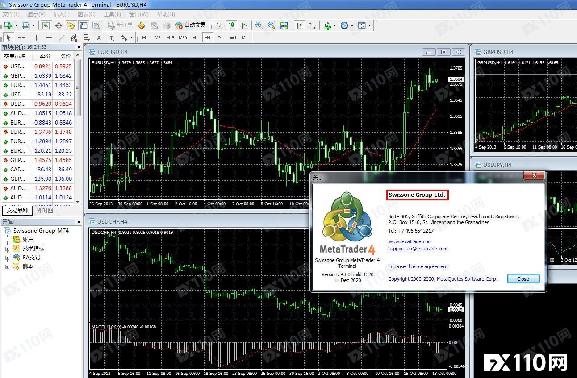The width and height of the screenshot is (577, 378).
Task: Toggle the 自动交易 auto trading button
Action: (x=191, y=25)
